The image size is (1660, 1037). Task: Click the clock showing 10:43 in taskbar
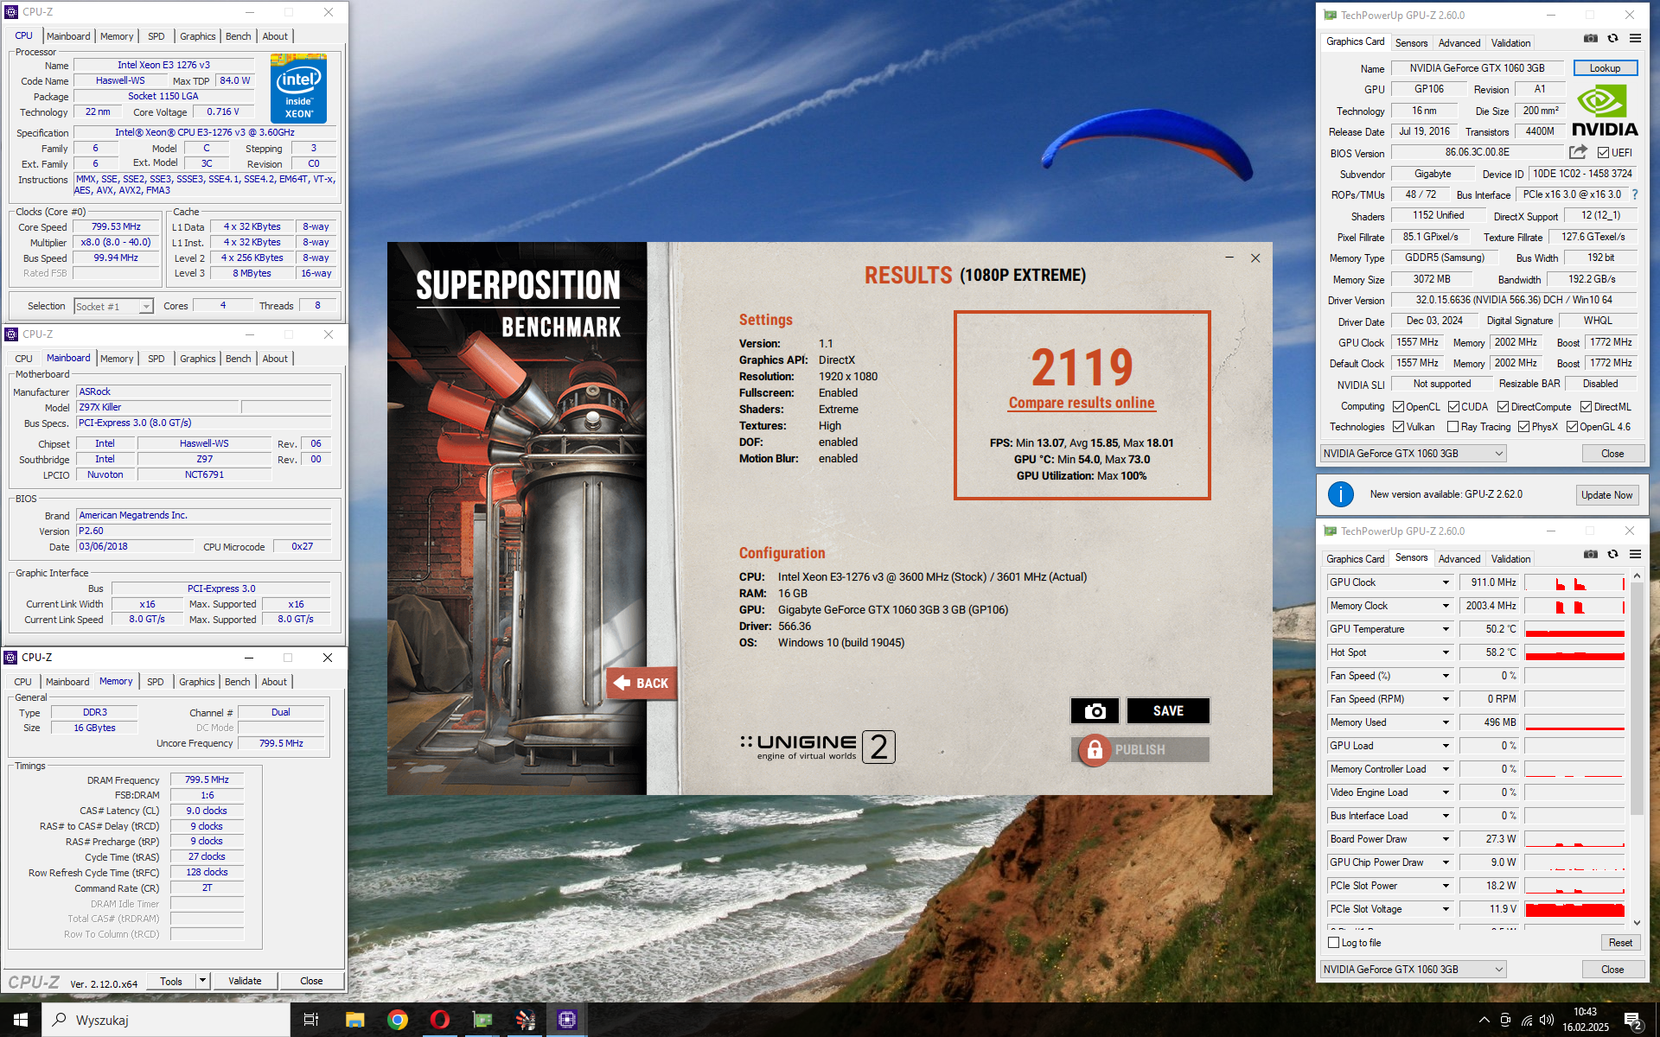[1585, 1011]
